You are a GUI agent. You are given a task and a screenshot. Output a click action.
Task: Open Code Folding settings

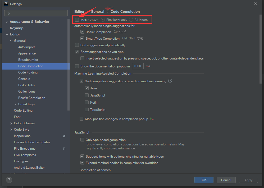coord(28,72)
